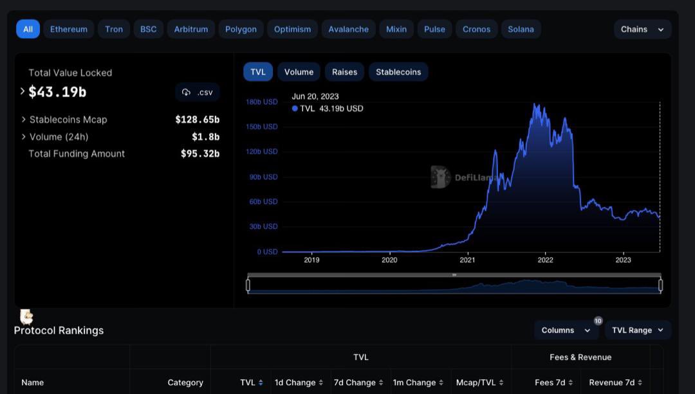Sort table by Mcap/TVL
Image resolution: width=695 pixels, height=394 pixels.
(x=479, y=382)
